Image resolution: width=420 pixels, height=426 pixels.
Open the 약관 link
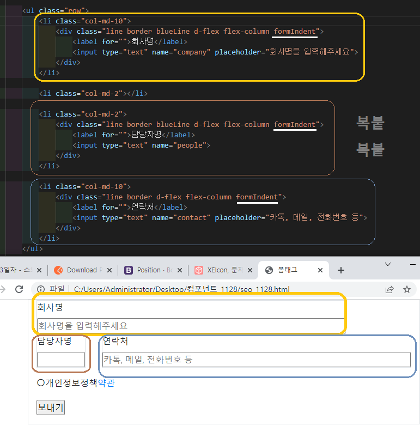106,383
